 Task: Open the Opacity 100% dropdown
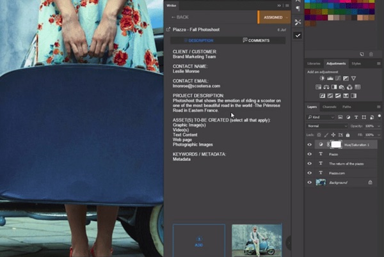(x=379, y=126)
